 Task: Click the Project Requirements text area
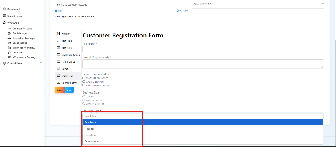tap(203, 64)
